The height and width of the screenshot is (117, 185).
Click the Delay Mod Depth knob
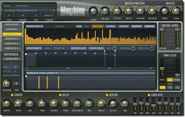[x=78, y=103]
